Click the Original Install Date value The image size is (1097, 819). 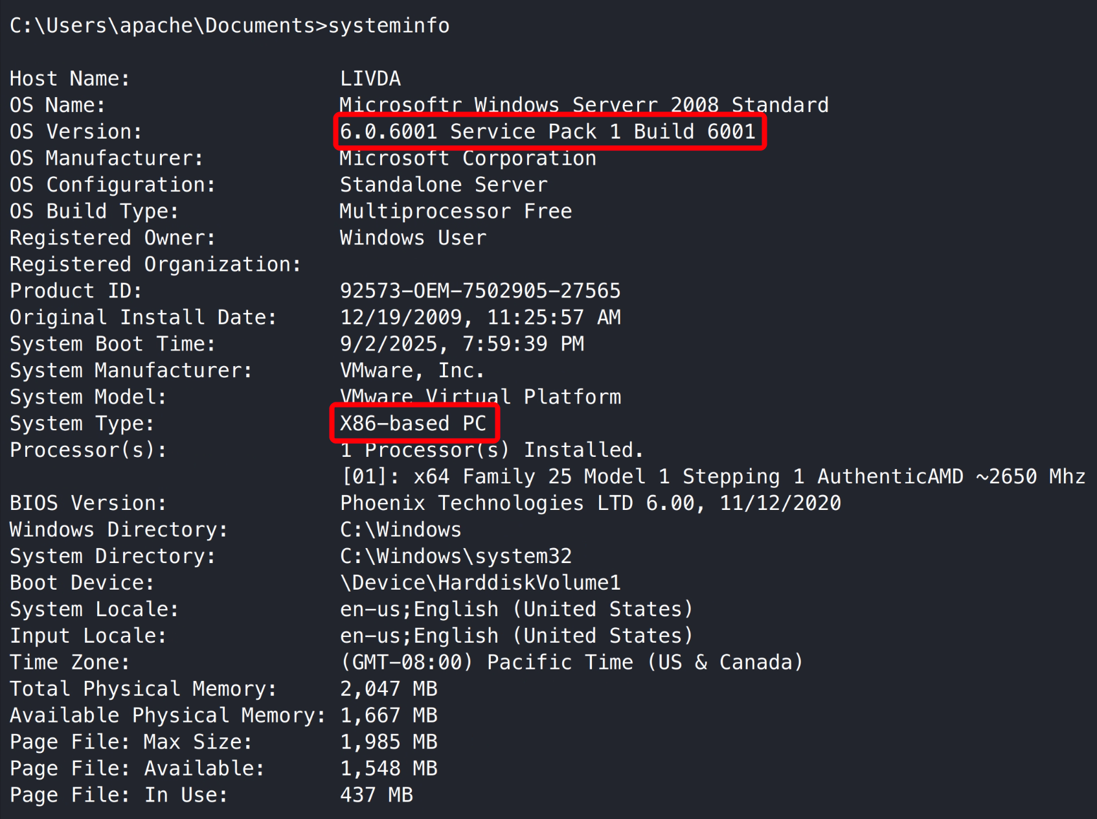pyautogui.click(x=480, y=317)
